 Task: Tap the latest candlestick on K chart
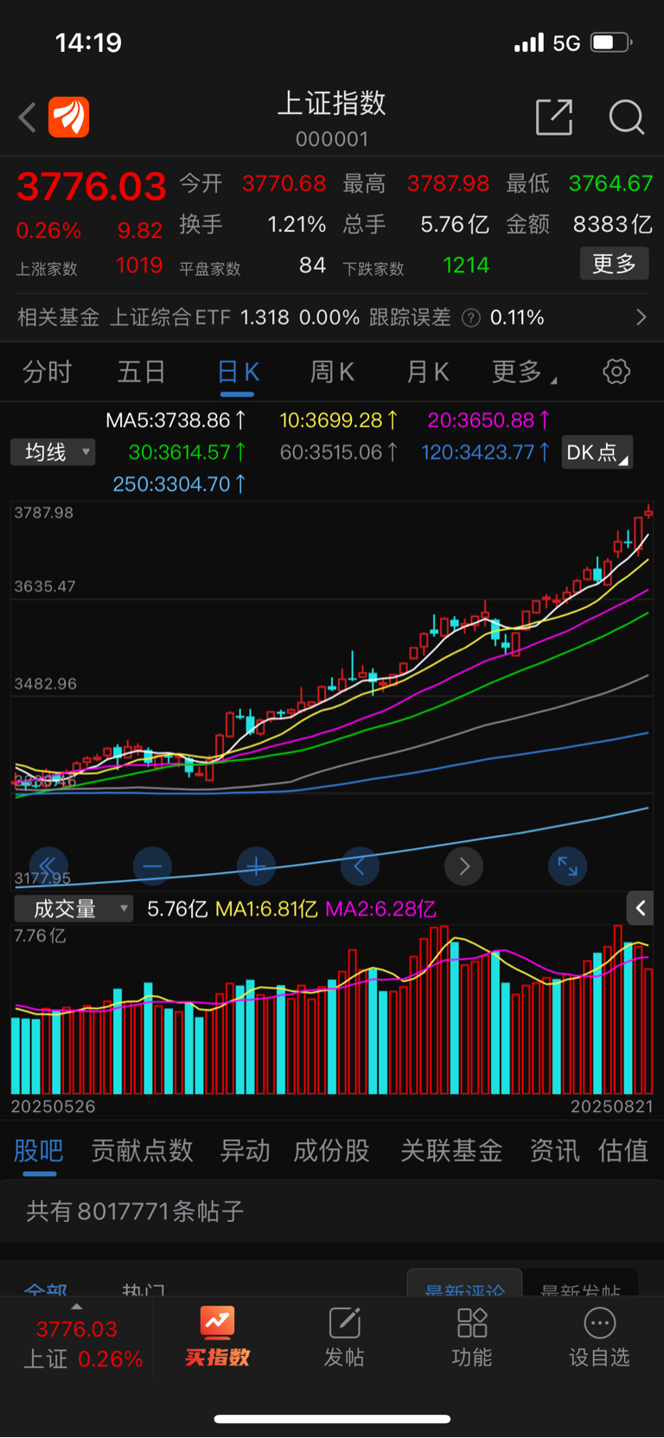pyautogui.click(x=648, y=513)
